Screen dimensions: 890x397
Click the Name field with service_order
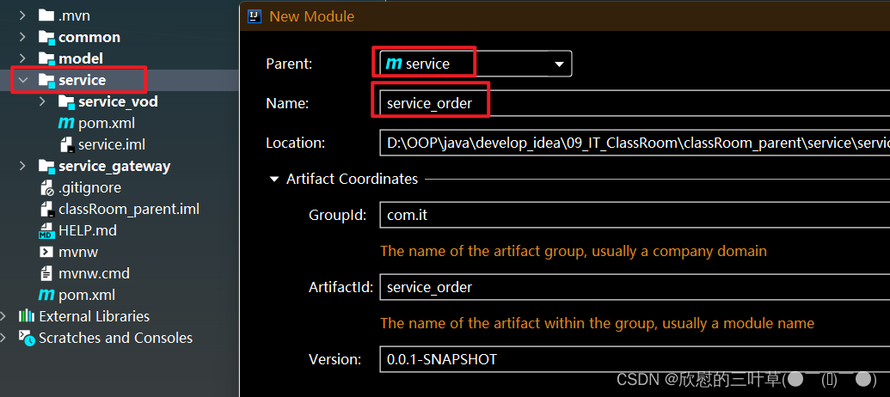coord(635,103)
